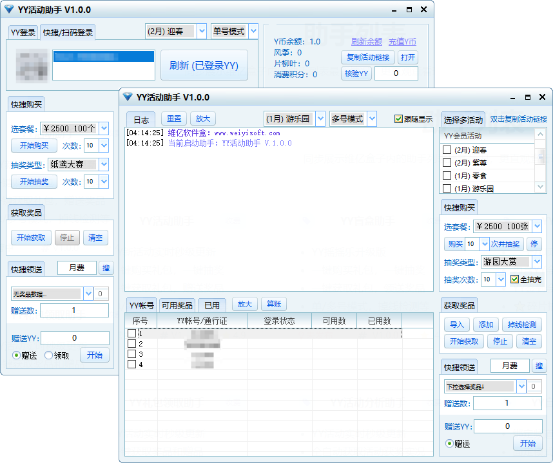This screenshot has width=553, height=463.
Task: Click the front window's diamond app icon
Action: coord(127,97)
